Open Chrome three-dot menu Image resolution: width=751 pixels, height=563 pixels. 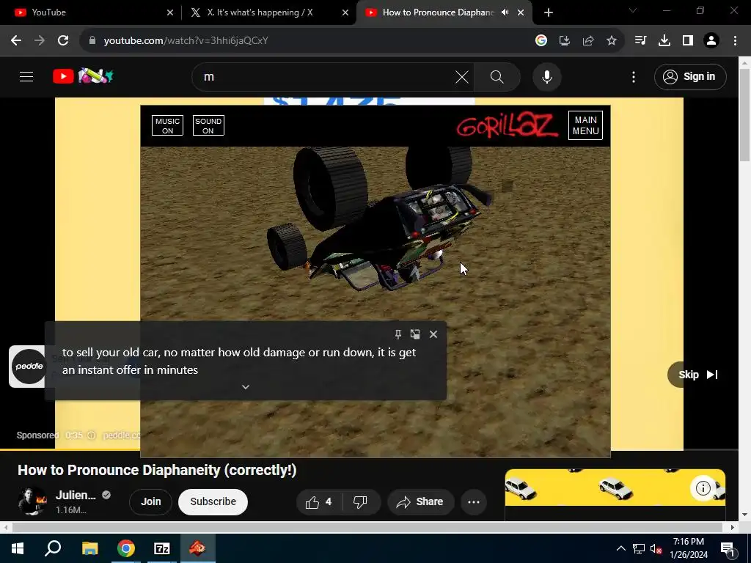tap(735, 41)
